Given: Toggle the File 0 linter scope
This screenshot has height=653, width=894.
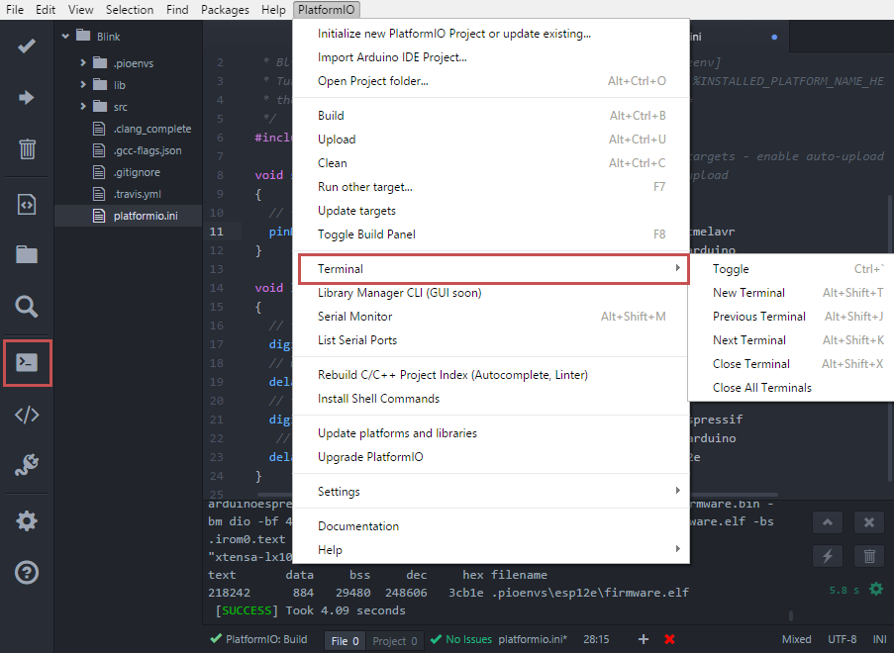Looking at the screenshot, I should click(x=345, y=641).
